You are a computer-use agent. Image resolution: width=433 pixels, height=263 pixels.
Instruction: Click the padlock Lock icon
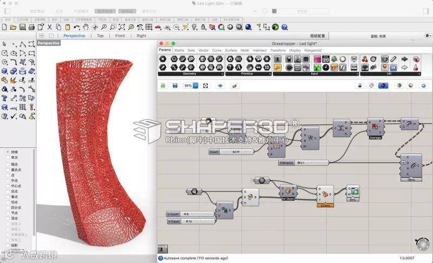(x=204, y=27)
